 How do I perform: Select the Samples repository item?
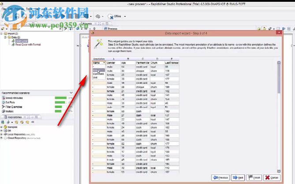tap(12, 127)
